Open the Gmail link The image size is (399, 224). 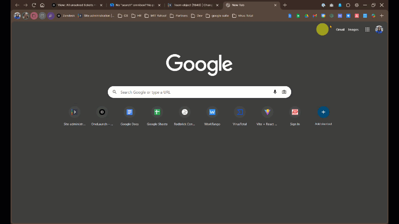pyautogui.click(x=340, y=30)
